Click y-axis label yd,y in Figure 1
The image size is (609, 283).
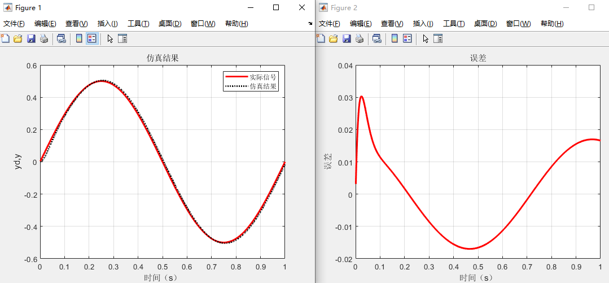click(x=18, y=162)
